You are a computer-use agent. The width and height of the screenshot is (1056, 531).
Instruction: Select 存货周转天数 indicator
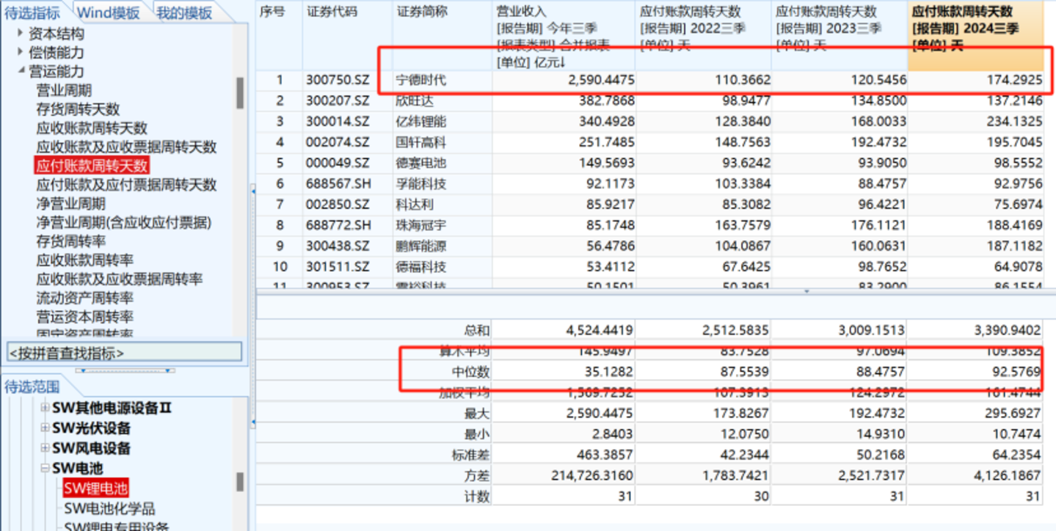(78, 109)
